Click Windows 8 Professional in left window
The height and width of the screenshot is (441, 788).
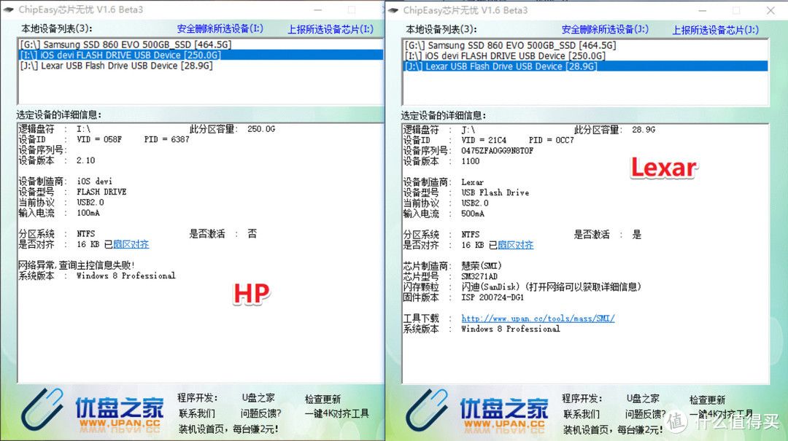tap(125, 276)
